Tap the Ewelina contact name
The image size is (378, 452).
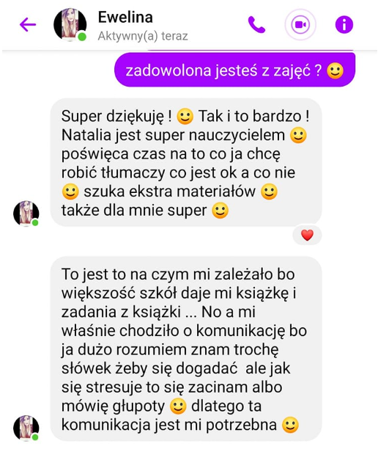tap(125, 17)
